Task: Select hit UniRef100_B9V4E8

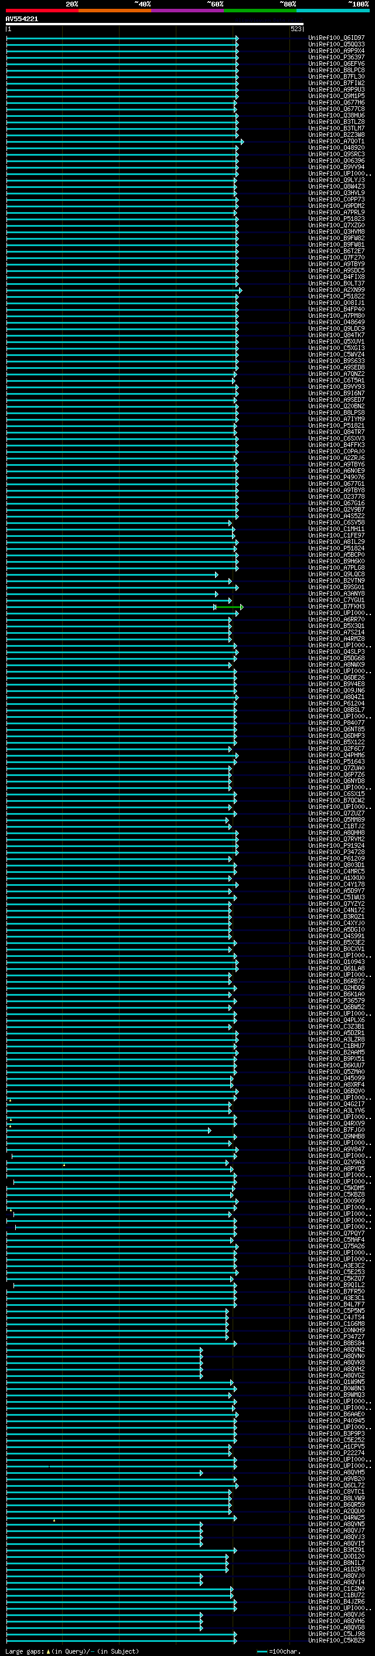Action: click(x=336, y=684)
